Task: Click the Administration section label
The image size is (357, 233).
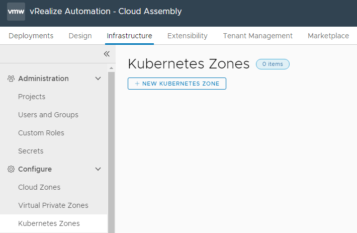Action: click(x=43, y=79)
